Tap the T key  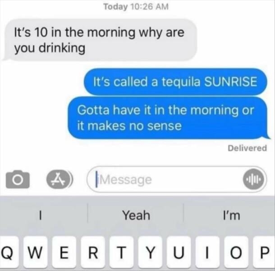coord(122,253)
